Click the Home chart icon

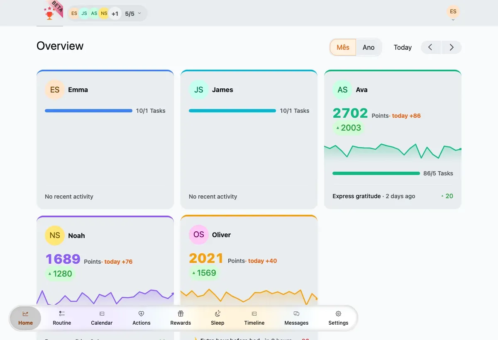[x=25, y=314]
